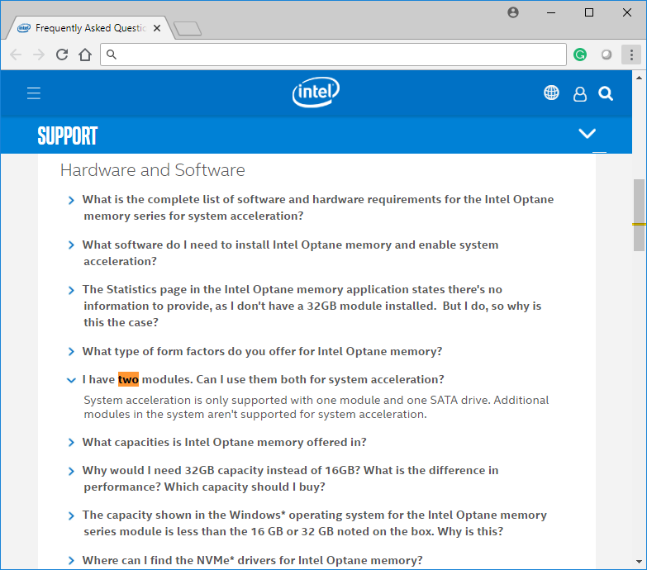Collapse the two modules question chevron

coord(71,380)
